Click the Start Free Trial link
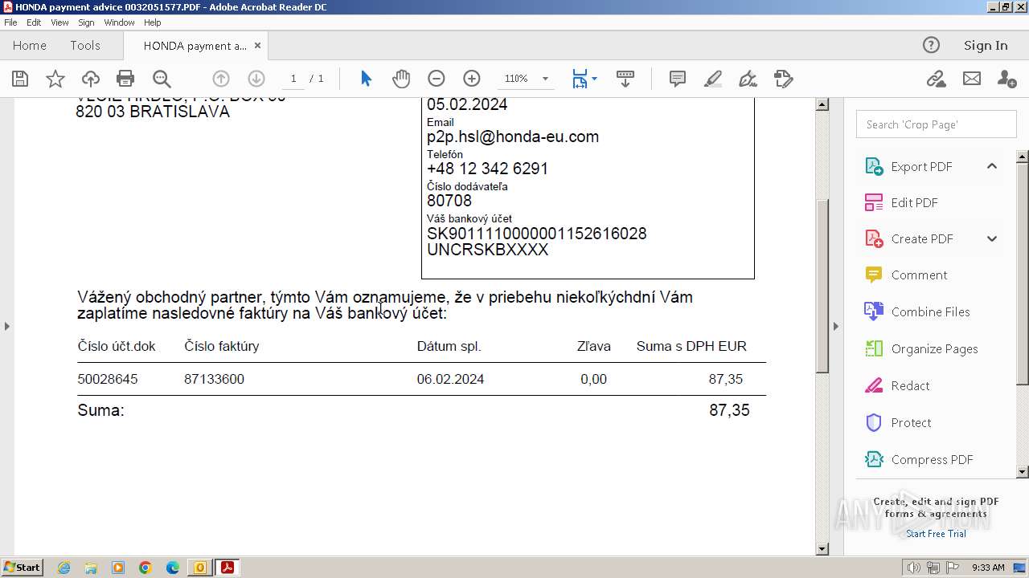The image size is (1029, 578). [936, 534]
